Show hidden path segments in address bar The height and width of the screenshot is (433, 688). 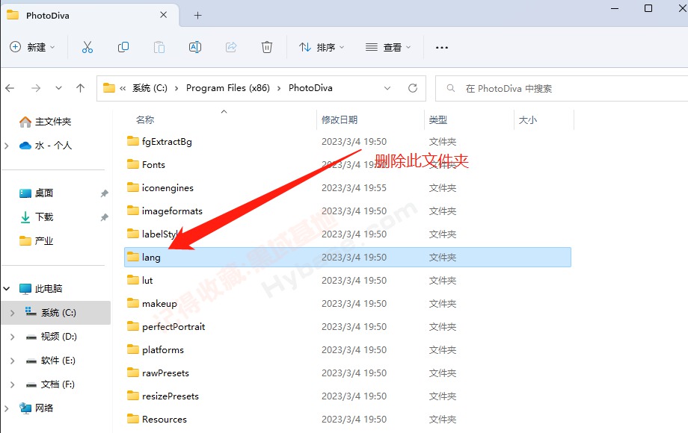[123, 88]
